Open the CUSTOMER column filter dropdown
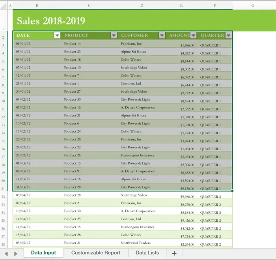The width and height of the screenshot is (276, 260). point(162,36)
